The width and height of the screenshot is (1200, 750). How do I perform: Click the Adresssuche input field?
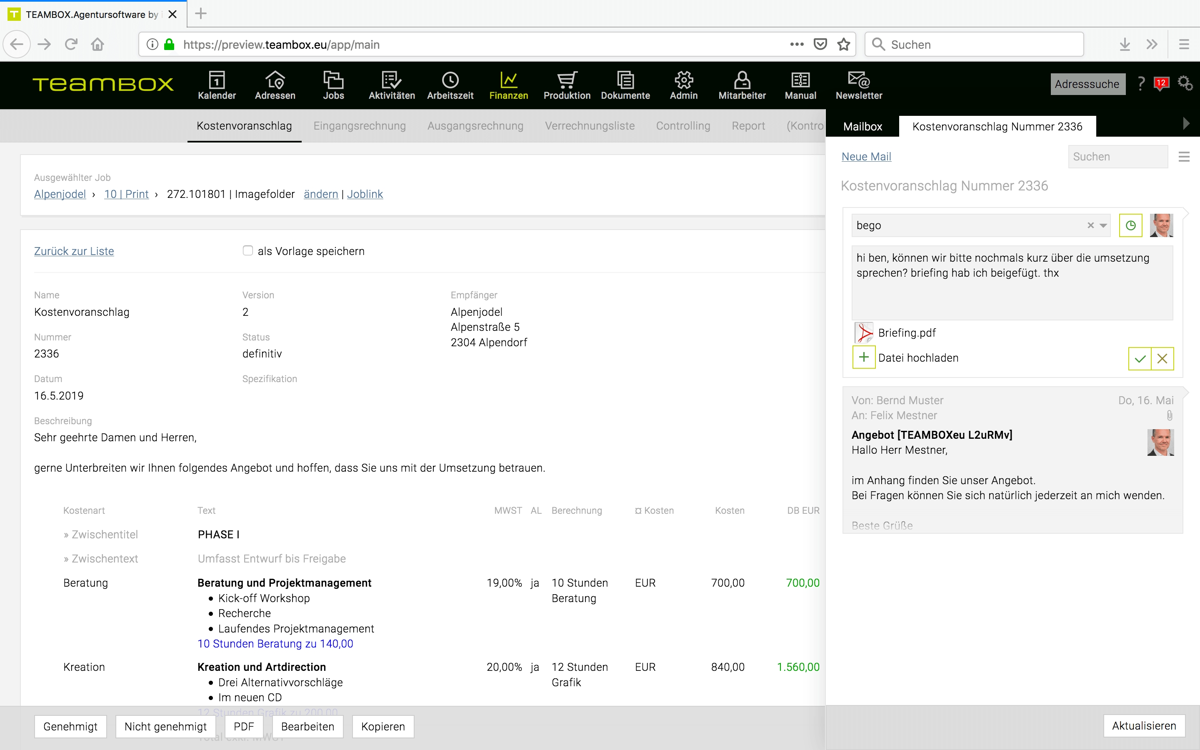[1087, 84]
